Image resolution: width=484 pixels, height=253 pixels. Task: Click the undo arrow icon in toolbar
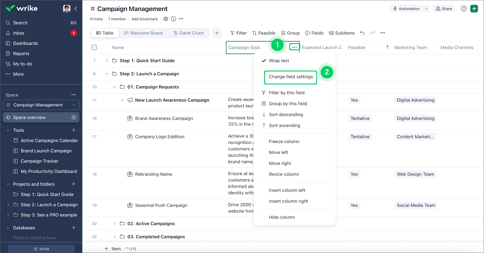362,33
